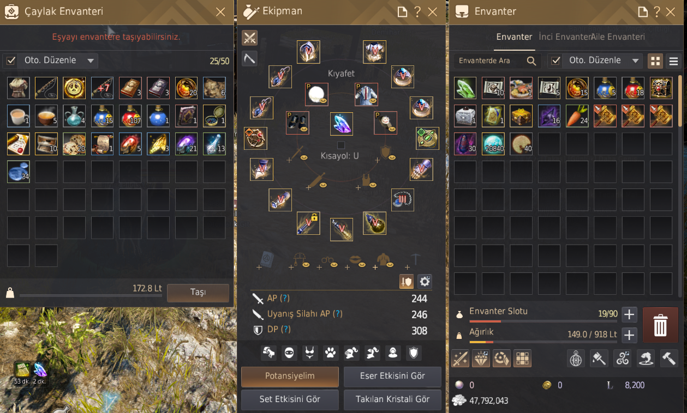Select the carrot item in inventory
687x413 pixels.
tap(577, 116)
